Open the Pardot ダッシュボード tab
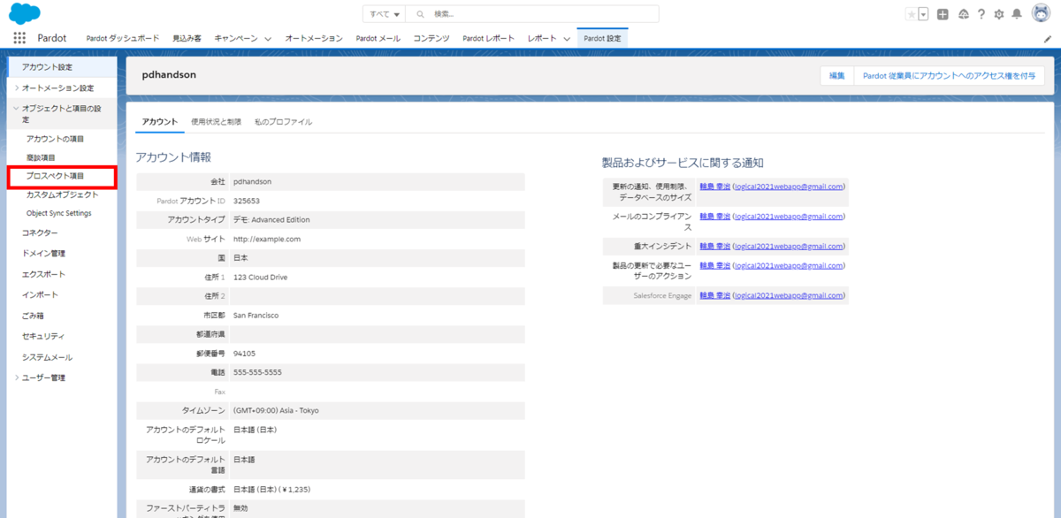Image resolution: width=1061 pixels, height=518 pixels. [x=123, y=38]
